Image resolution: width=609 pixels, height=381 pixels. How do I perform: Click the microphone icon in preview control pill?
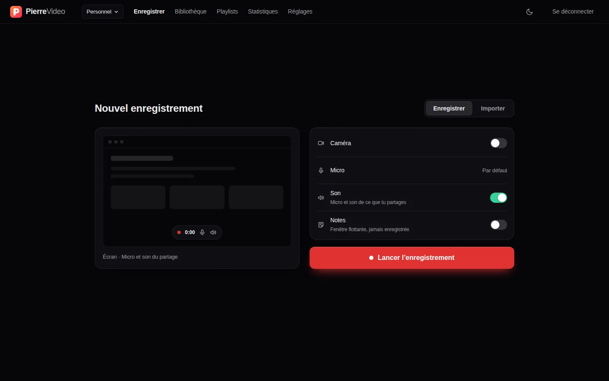[202, 232]
